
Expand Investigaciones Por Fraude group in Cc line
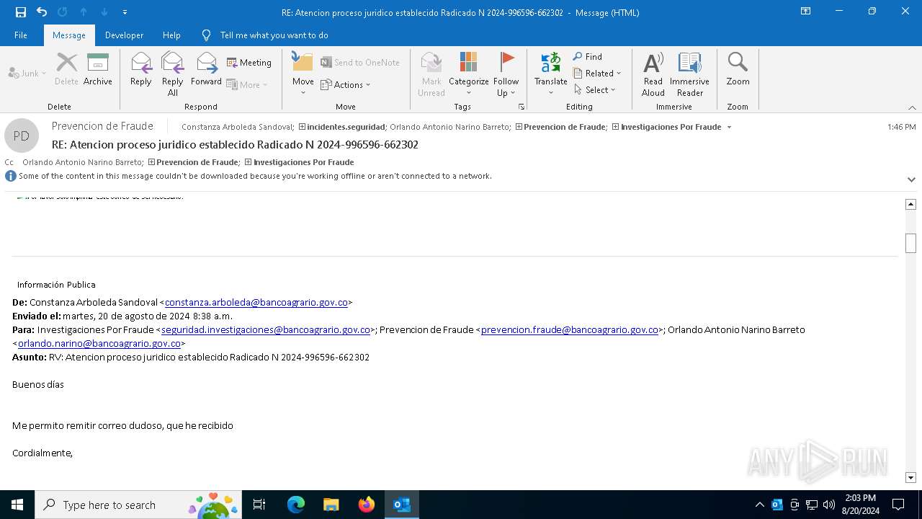(249, 162)
